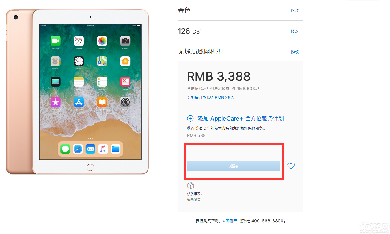390x234 pixels.
Task: Click the home button on iPad image
Action: click(90, 167)
